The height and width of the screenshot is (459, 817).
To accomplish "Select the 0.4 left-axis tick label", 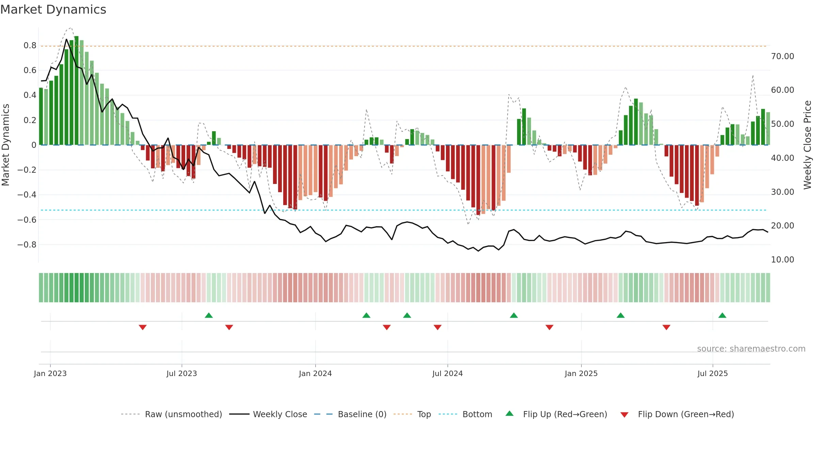I will pyautogui.click(x=30, y=95).
